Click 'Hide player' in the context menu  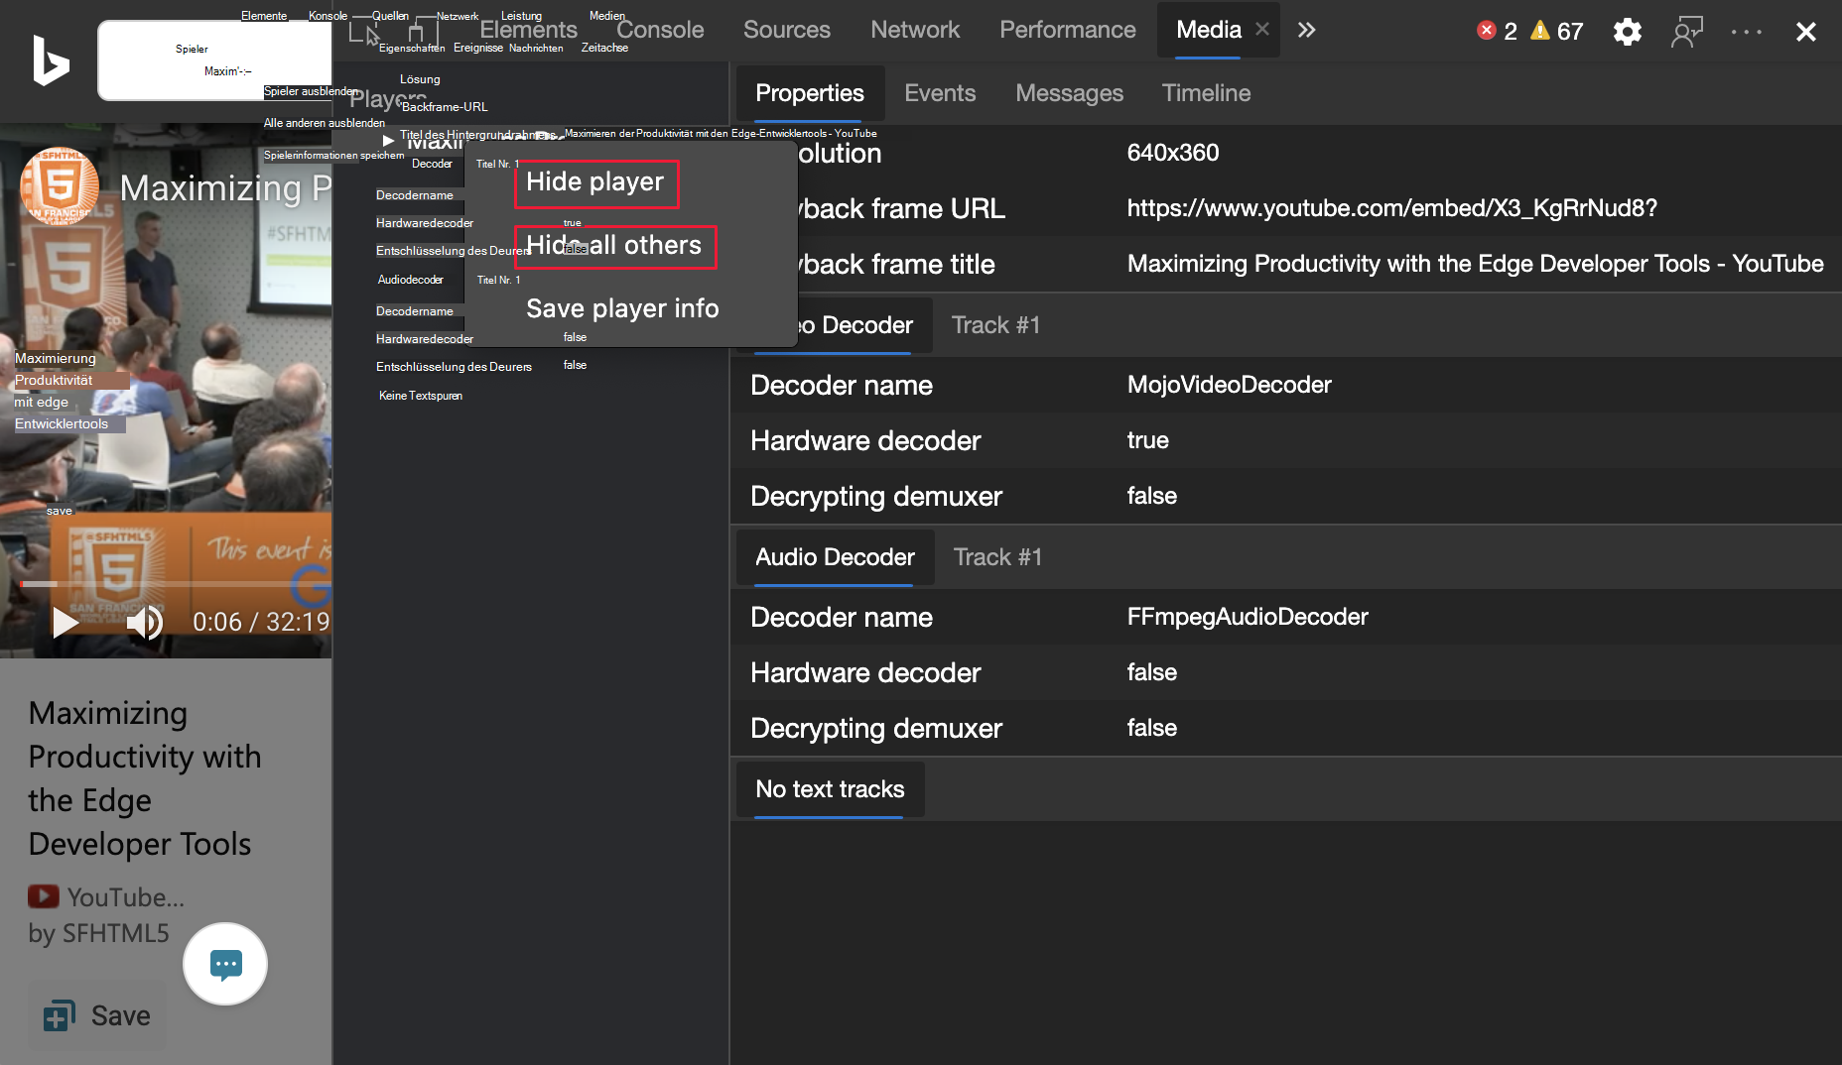point(595,182)
